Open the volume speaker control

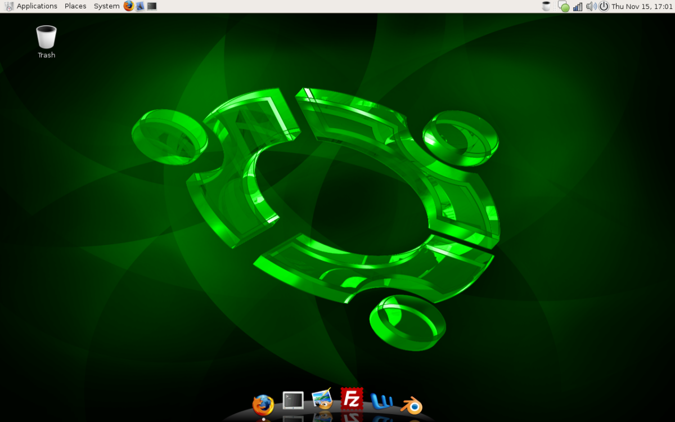591,6
